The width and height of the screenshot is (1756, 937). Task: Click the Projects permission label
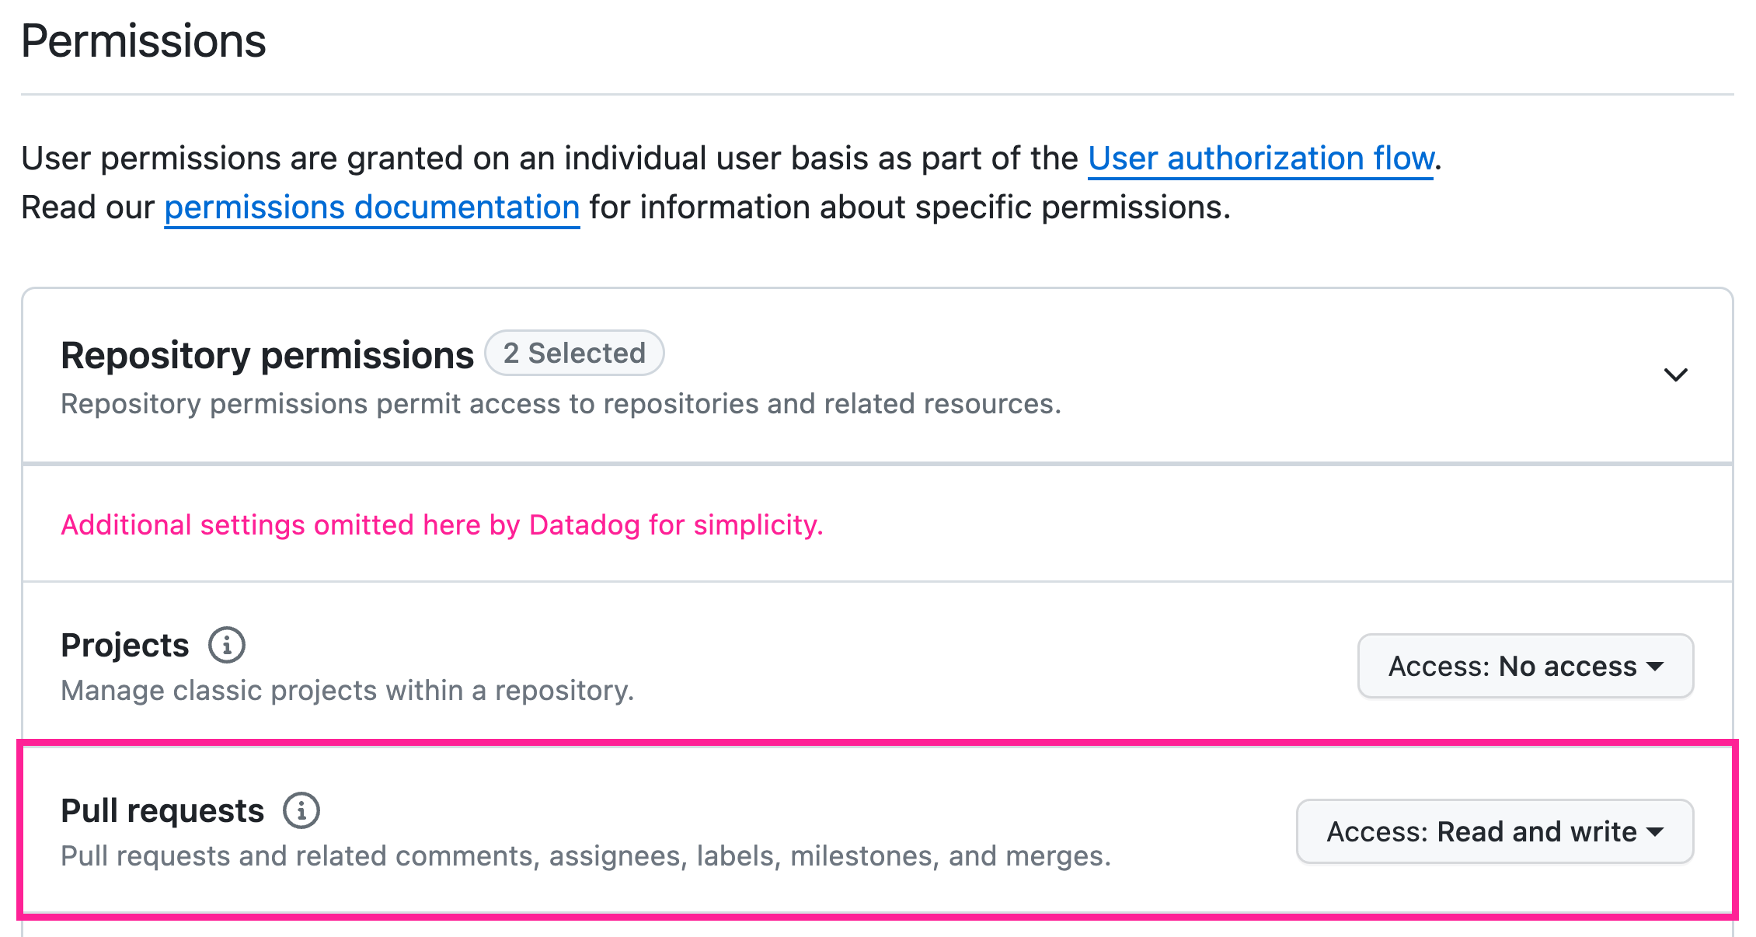(x=125, y=645)
